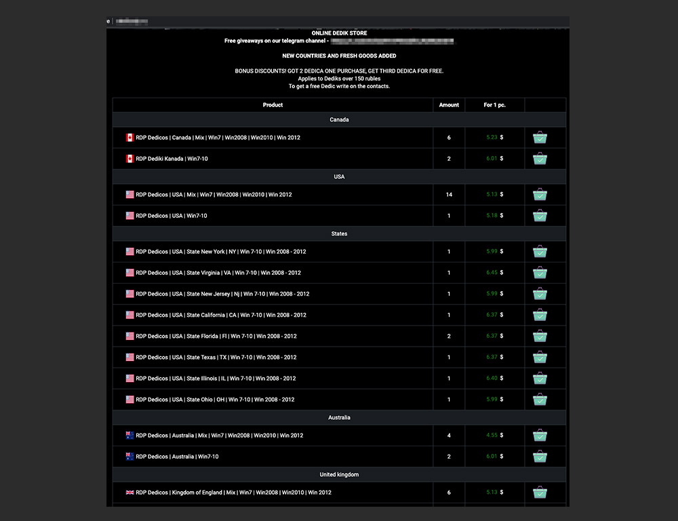The height and width of the screenshot is (521, 678).
Task: Open the State New Jersey product link
Action: pyautogui.click(x=222, y=294)
